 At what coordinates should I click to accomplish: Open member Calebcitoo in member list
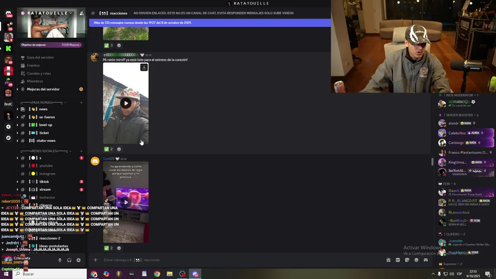tap(466, 133)
